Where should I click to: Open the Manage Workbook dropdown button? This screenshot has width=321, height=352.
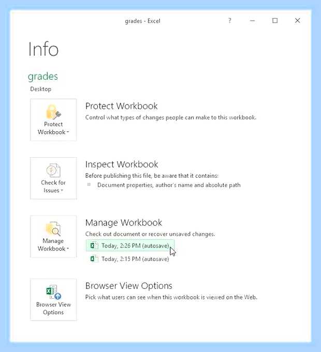click(x=53, y=236)
